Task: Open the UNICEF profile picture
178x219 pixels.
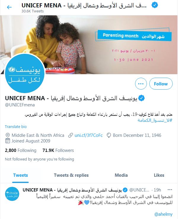Action: (x=25, y=73)
